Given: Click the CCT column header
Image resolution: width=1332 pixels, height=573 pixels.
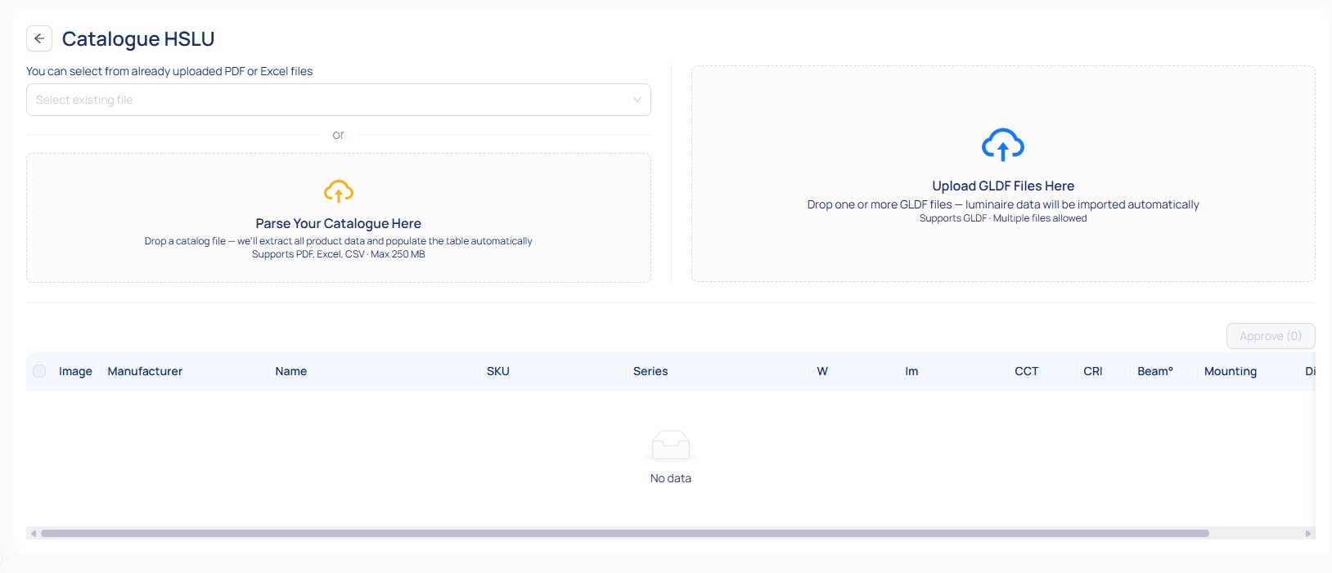Looking at the screenshot, I should pyautogui.click(x=1026, y=371).
